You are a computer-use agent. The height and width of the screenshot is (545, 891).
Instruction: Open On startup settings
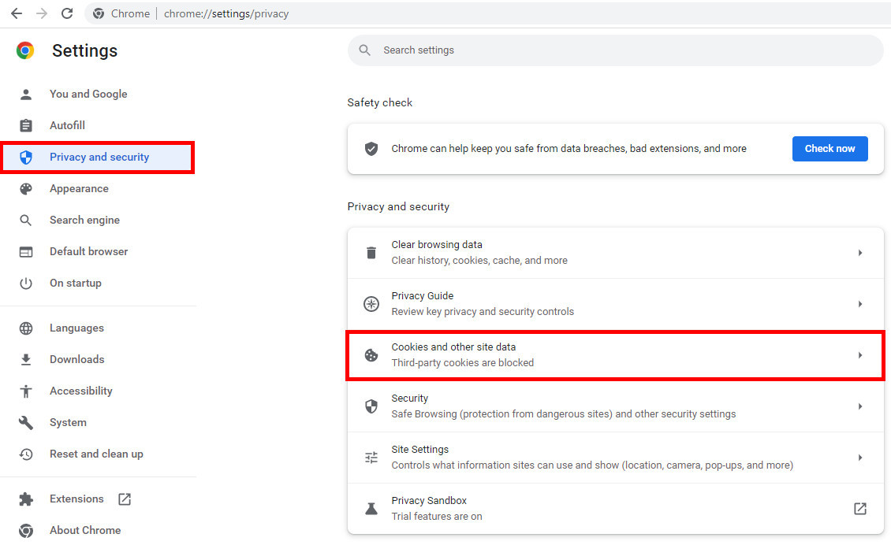76,284
